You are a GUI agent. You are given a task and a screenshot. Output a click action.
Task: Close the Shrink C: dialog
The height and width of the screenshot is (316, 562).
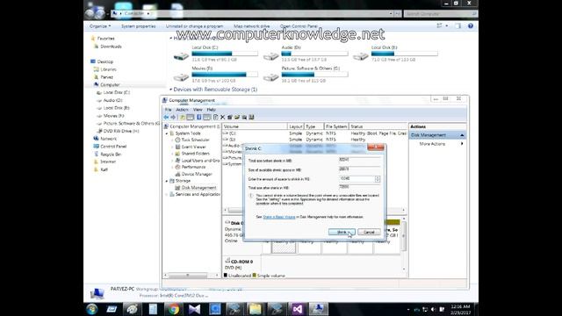[376, 147]
